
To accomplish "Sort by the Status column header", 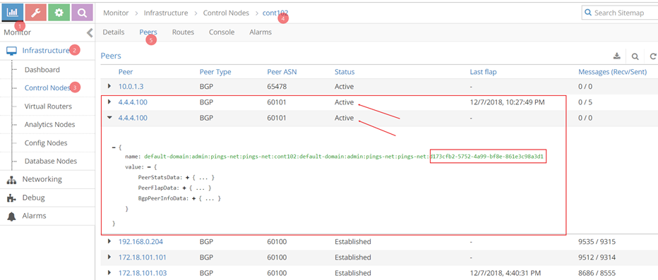I will [x=345, y=72].
